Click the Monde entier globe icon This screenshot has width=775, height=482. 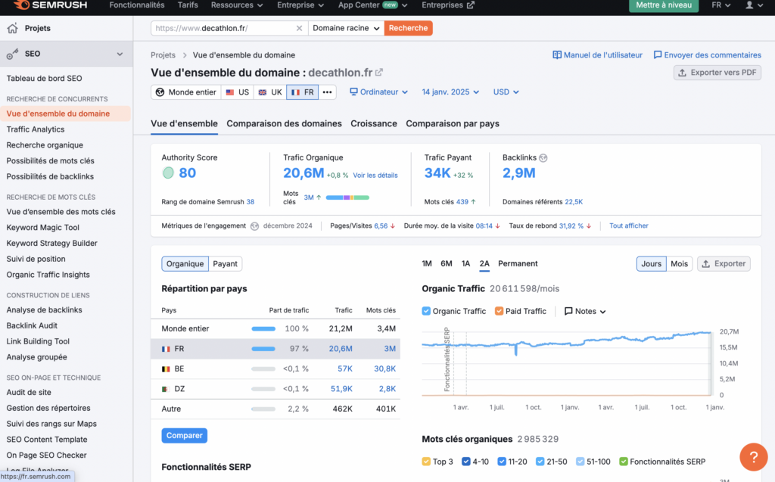[x=160, y=92]
